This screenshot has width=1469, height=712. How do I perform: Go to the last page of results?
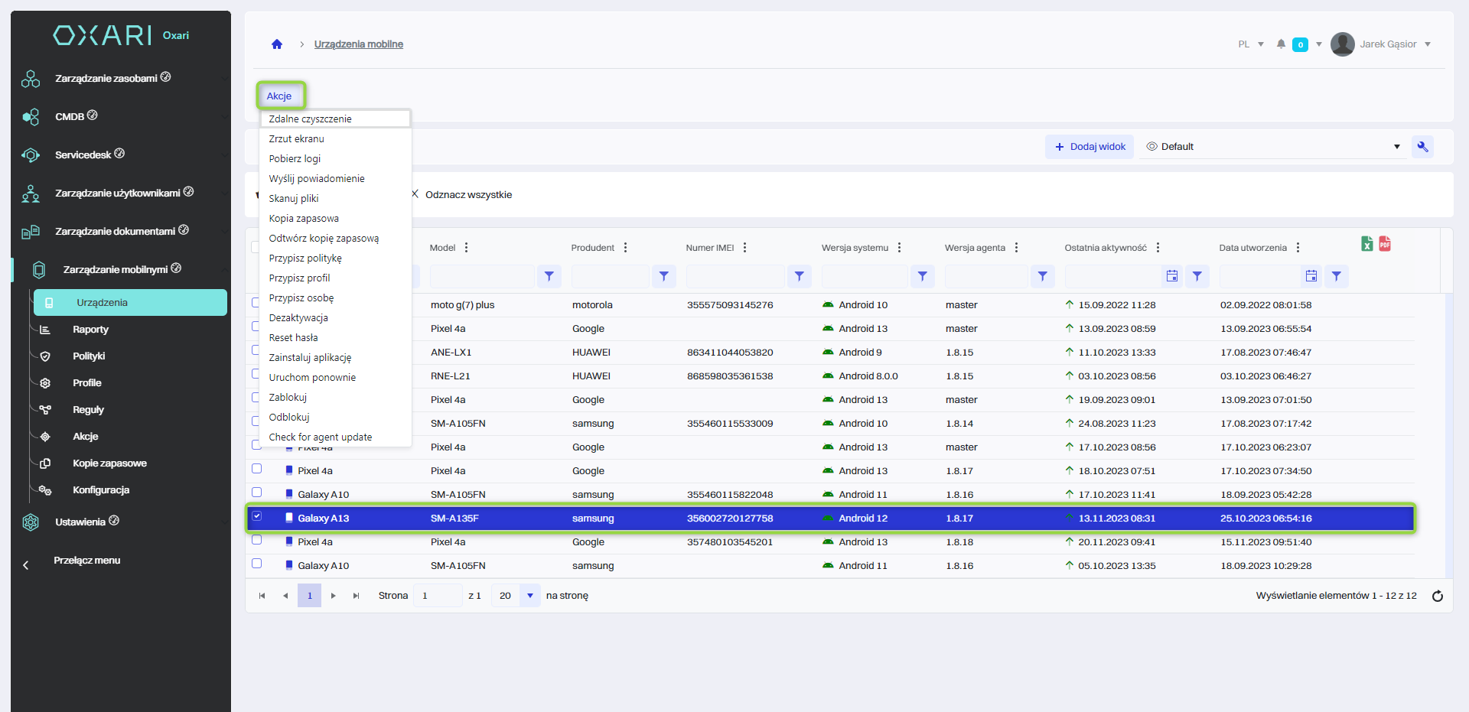click(356, 596)
